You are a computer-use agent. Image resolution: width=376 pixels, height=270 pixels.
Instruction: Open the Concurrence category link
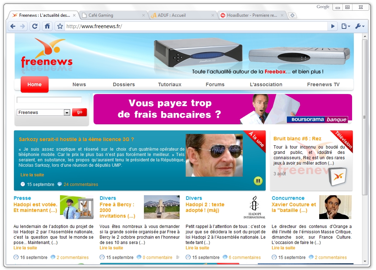(288, 198)
